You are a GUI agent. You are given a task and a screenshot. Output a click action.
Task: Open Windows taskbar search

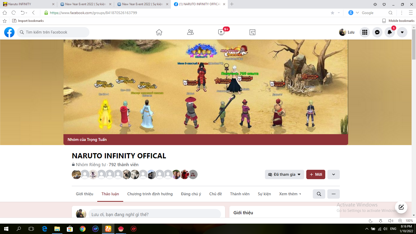click(x=19, y=229)
